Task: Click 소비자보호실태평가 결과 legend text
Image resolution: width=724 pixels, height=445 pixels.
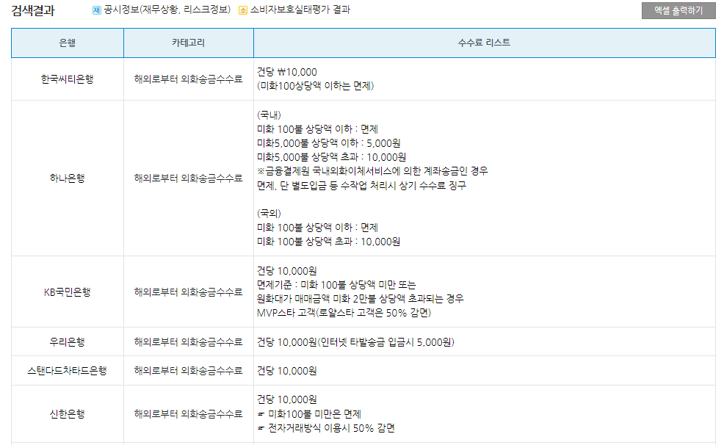Action: (300, 10)
